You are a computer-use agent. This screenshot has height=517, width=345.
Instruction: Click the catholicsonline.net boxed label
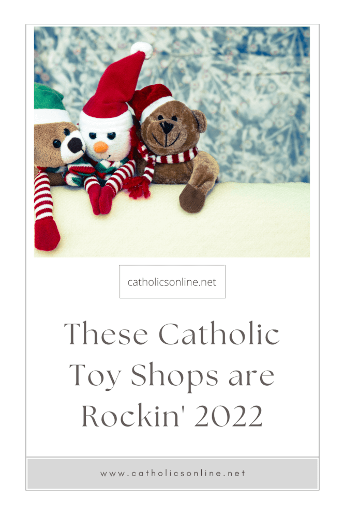172,282
